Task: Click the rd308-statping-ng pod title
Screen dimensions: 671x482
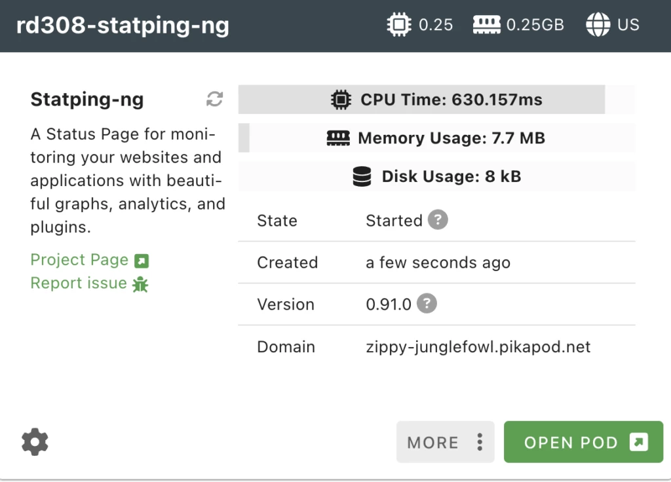Action: 123,26
